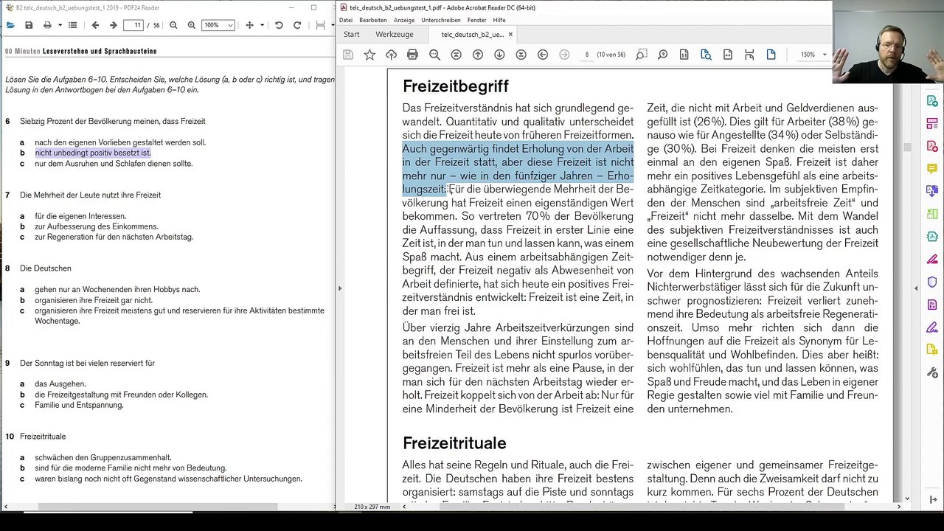Select page number field showing 11
944x531 pixels.
coord(133,25)
